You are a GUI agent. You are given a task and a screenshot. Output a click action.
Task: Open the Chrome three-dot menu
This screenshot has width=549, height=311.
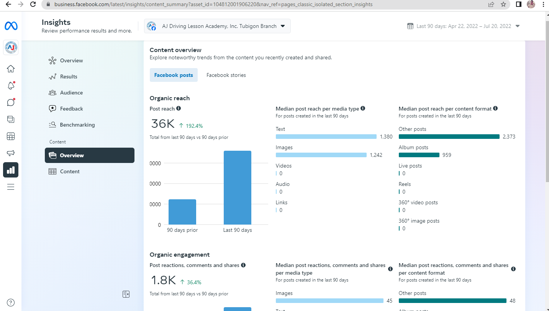pyautogui.click(x=543, y=5)
